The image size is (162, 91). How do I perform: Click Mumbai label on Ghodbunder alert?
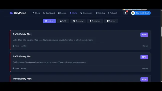24,68
